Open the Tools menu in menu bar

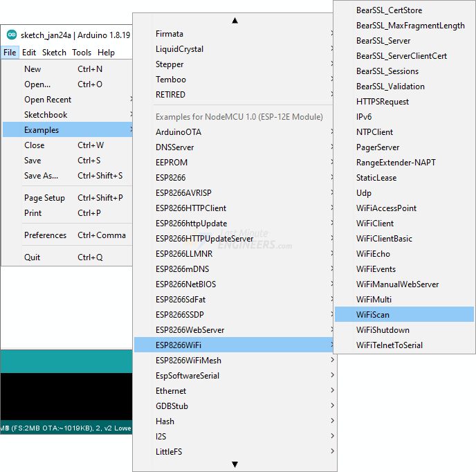coord(82,53)
